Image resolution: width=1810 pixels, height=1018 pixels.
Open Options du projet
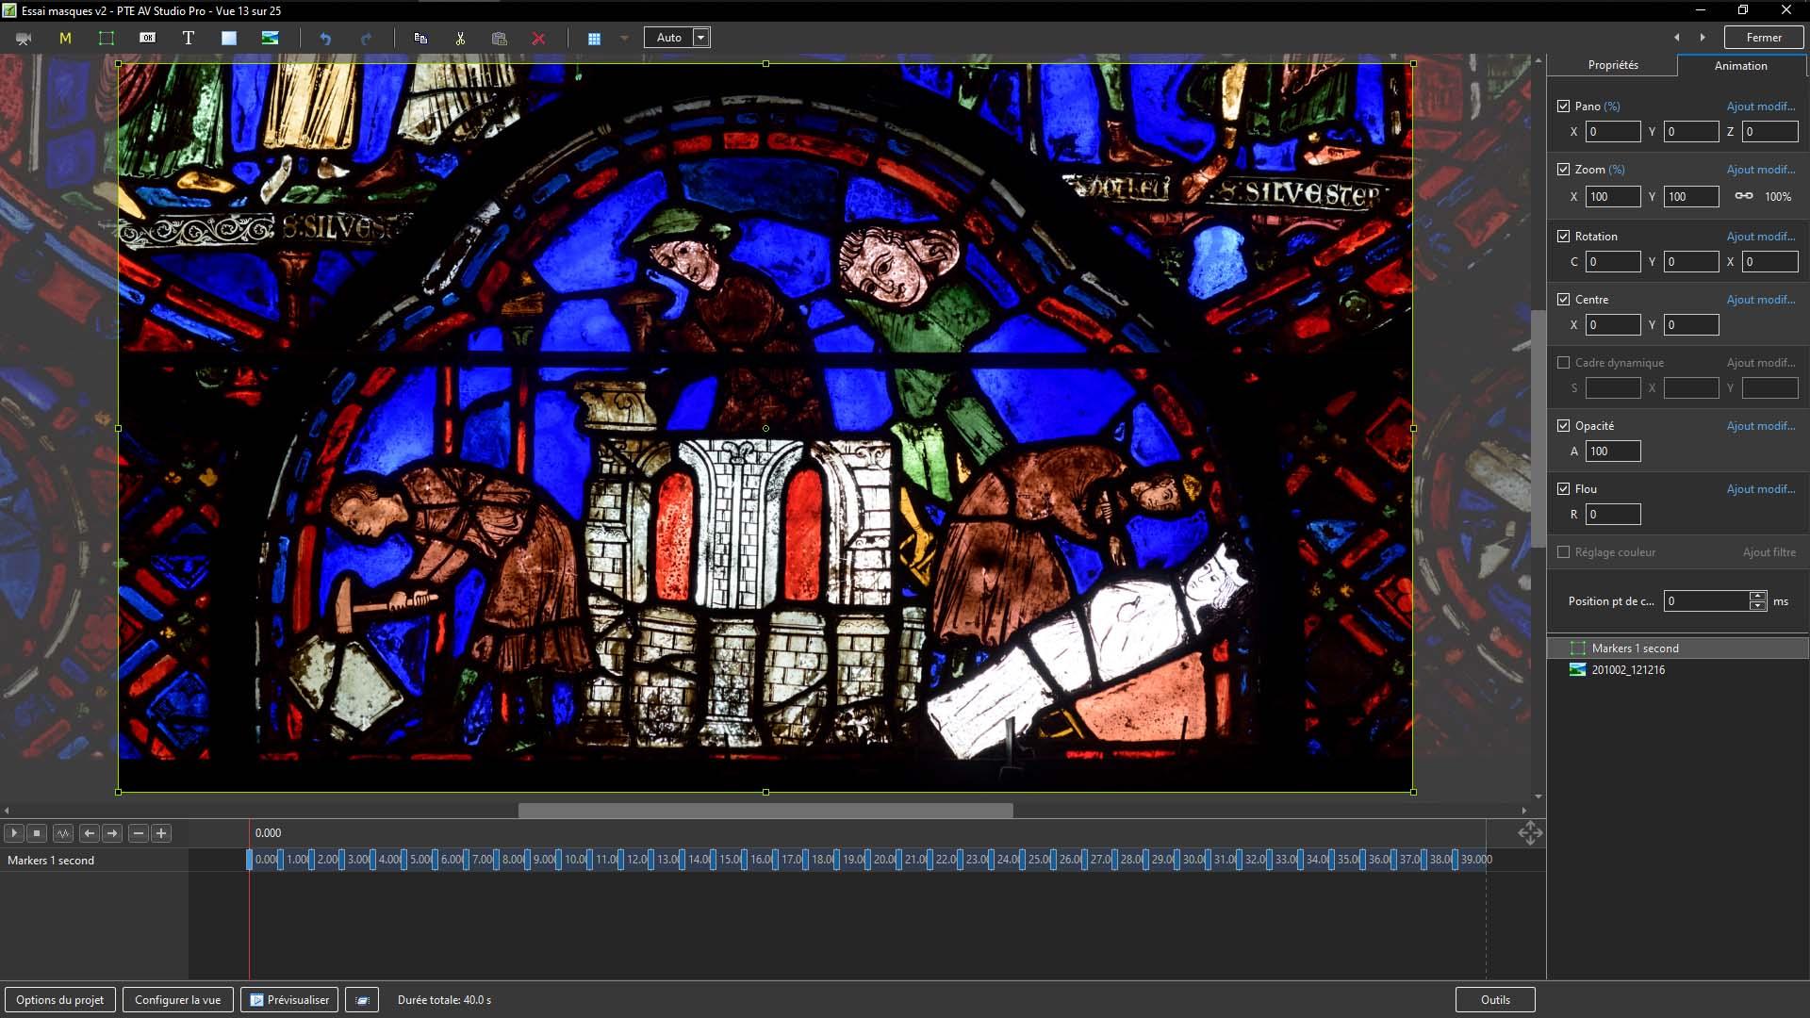coord(60,1000)
